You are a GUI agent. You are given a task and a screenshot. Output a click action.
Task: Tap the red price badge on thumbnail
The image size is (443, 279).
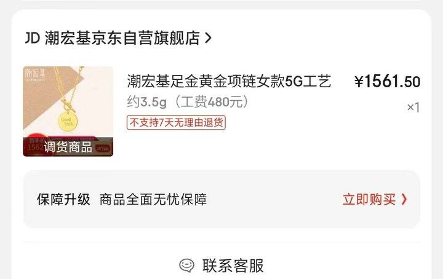[33, 145]
